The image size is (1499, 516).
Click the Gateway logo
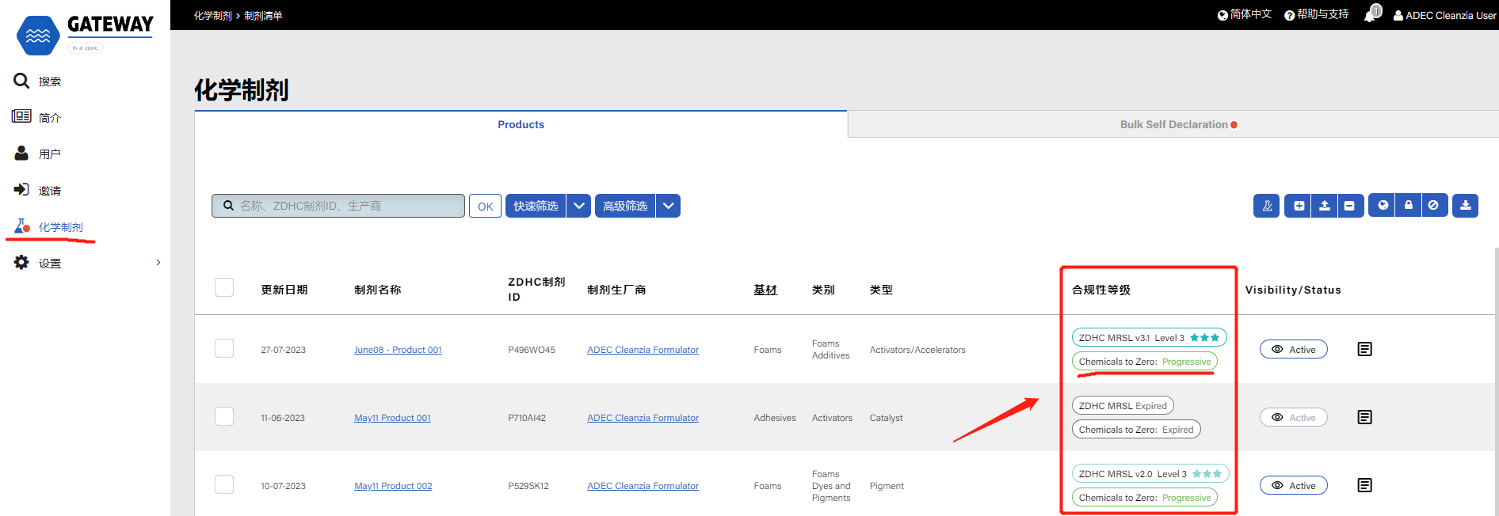click(85, 35)
